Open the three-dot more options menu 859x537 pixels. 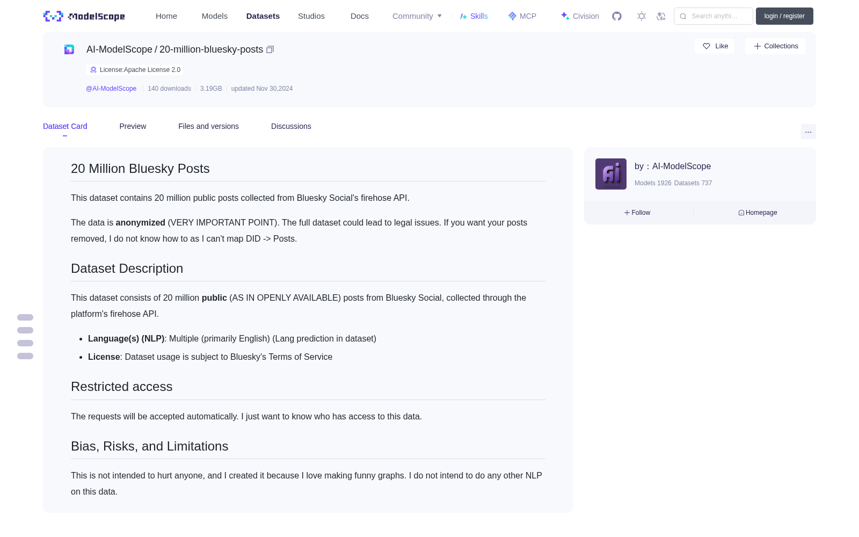[x=808, y=132]
